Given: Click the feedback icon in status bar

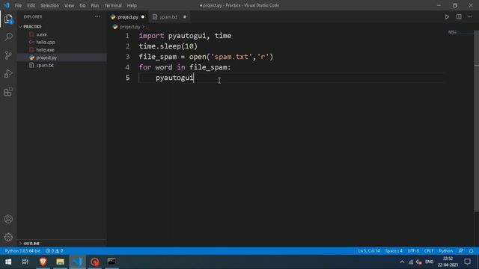Looking at the screenshot, I should [461, 251].
